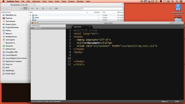Open the Apple menu
185x104 pixels.
point(3,1)
